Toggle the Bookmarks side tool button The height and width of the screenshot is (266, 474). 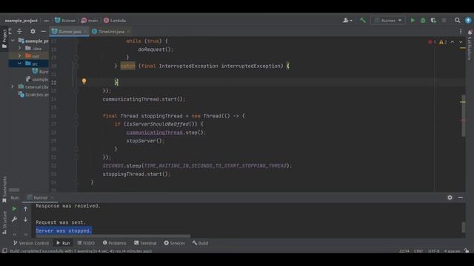4,189
